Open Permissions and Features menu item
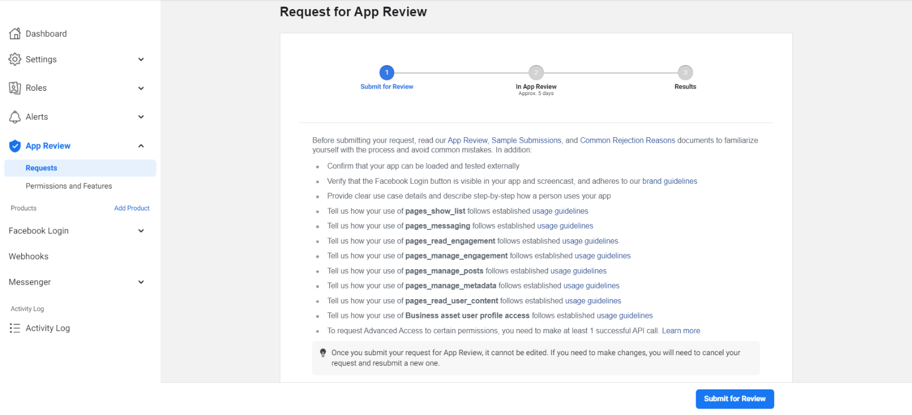This screenshot has width=912, height=415. [69, 186]
